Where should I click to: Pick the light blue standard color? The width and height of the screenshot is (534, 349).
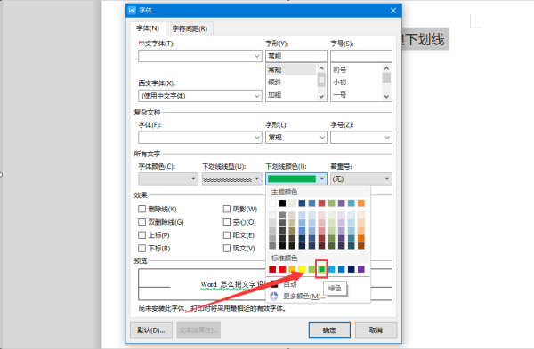coord(331,269)
